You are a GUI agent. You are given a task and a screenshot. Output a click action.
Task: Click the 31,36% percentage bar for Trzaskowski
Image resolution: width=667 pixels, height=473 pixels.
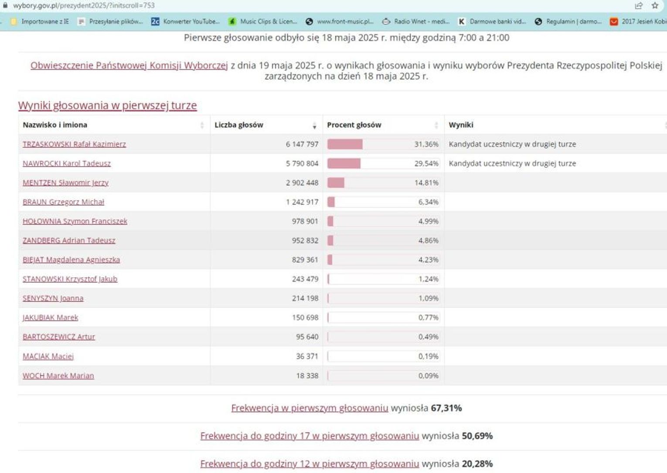[345, 144]
